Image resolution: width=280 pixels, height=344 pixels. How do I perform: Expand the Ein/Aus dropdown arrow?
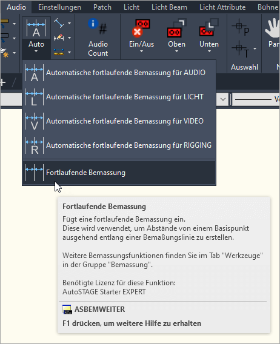(x=141, y=51)
